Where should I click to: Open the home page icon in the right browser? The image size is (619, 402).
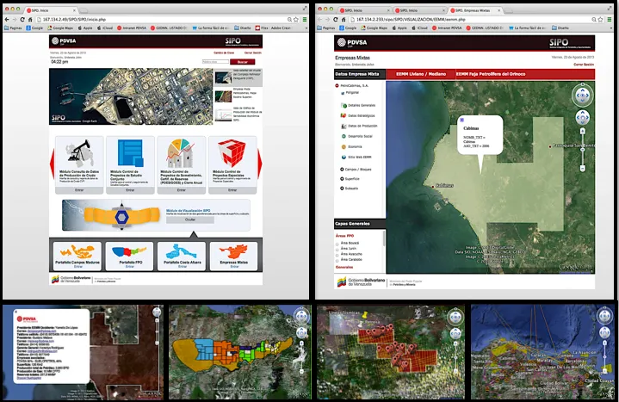click(x=344, y=19)
